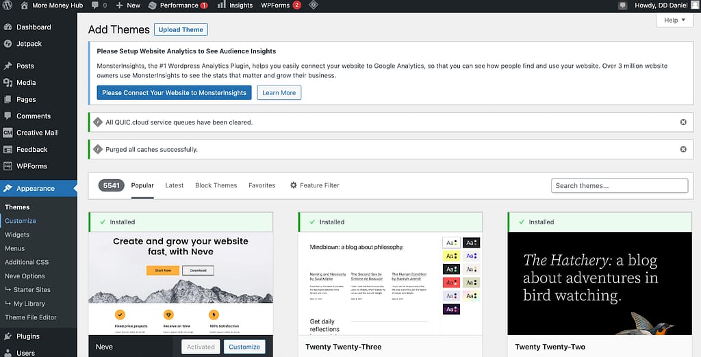Expand the Help dropdown
This screenshot has width=701, height=357.
point(674,20)
